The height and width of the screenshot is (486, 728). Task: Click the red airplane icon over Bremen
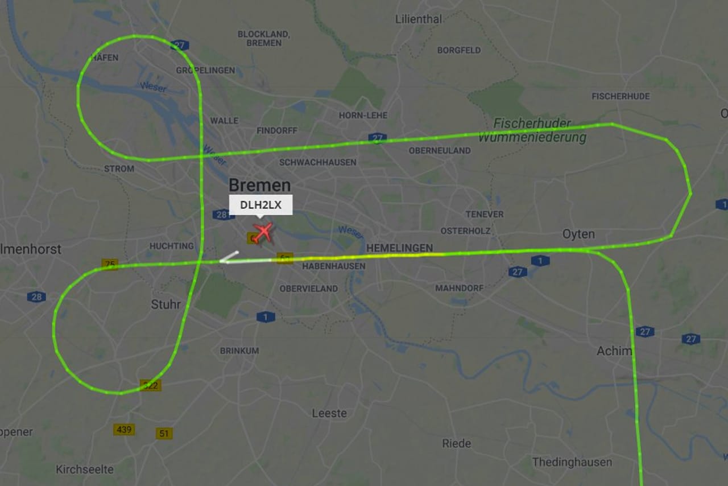point(263,232)
